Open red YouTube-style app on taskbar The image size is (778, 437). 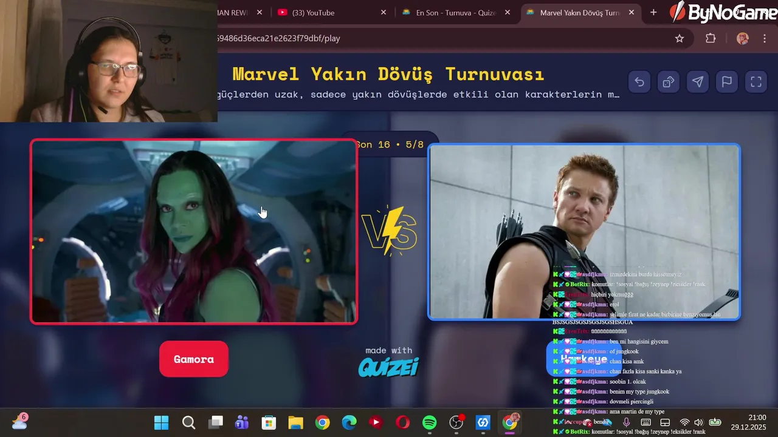tap(376, 422)
